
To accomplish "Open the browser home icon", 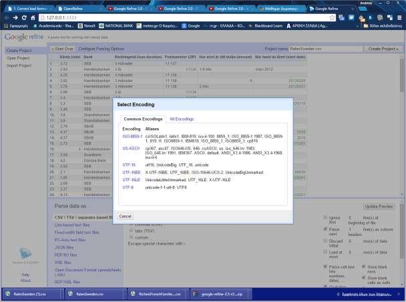I will pos(33,17).
